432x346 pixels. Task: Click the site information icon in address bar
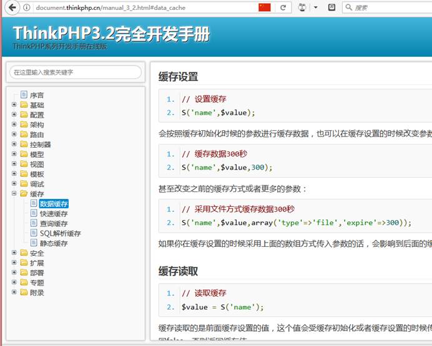click(26, 7)
